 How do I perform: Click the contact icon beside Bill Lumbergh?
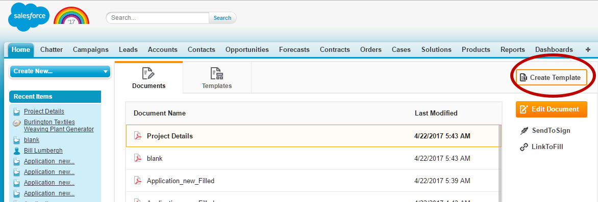(x=17, y=151)
